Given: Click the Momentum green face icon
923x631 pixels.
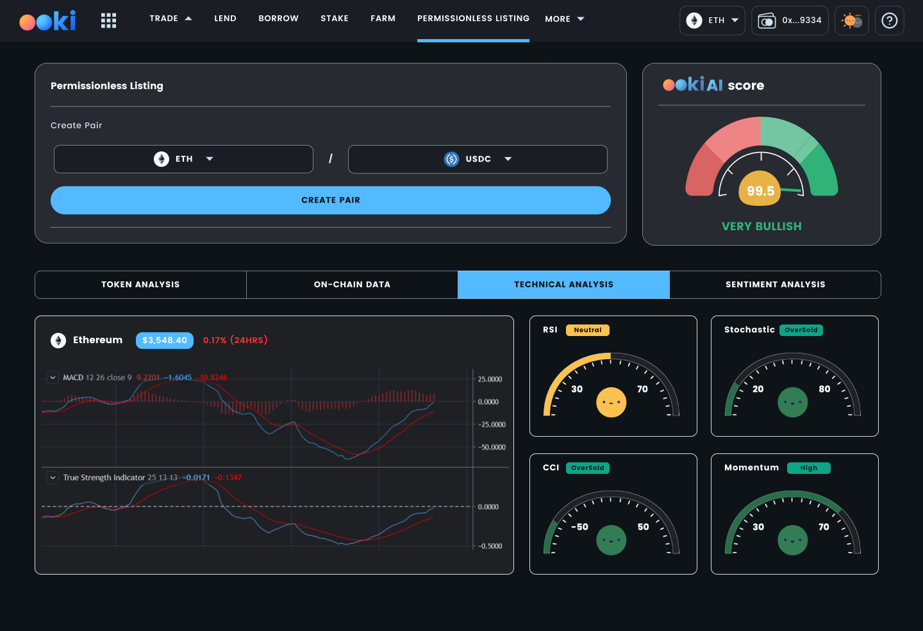Looking at the screenshot, I should point(792,541).
